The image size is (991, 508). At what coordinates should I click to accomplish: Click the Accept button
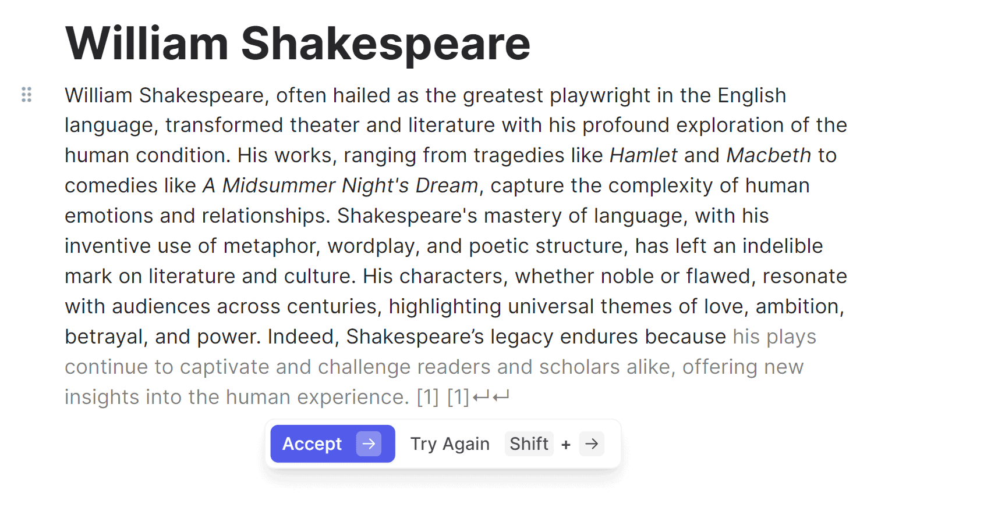click(x=332, y=444)
